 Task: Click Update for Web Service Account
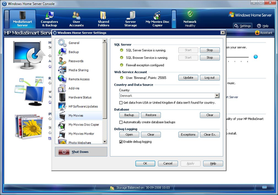coord(188,78)
